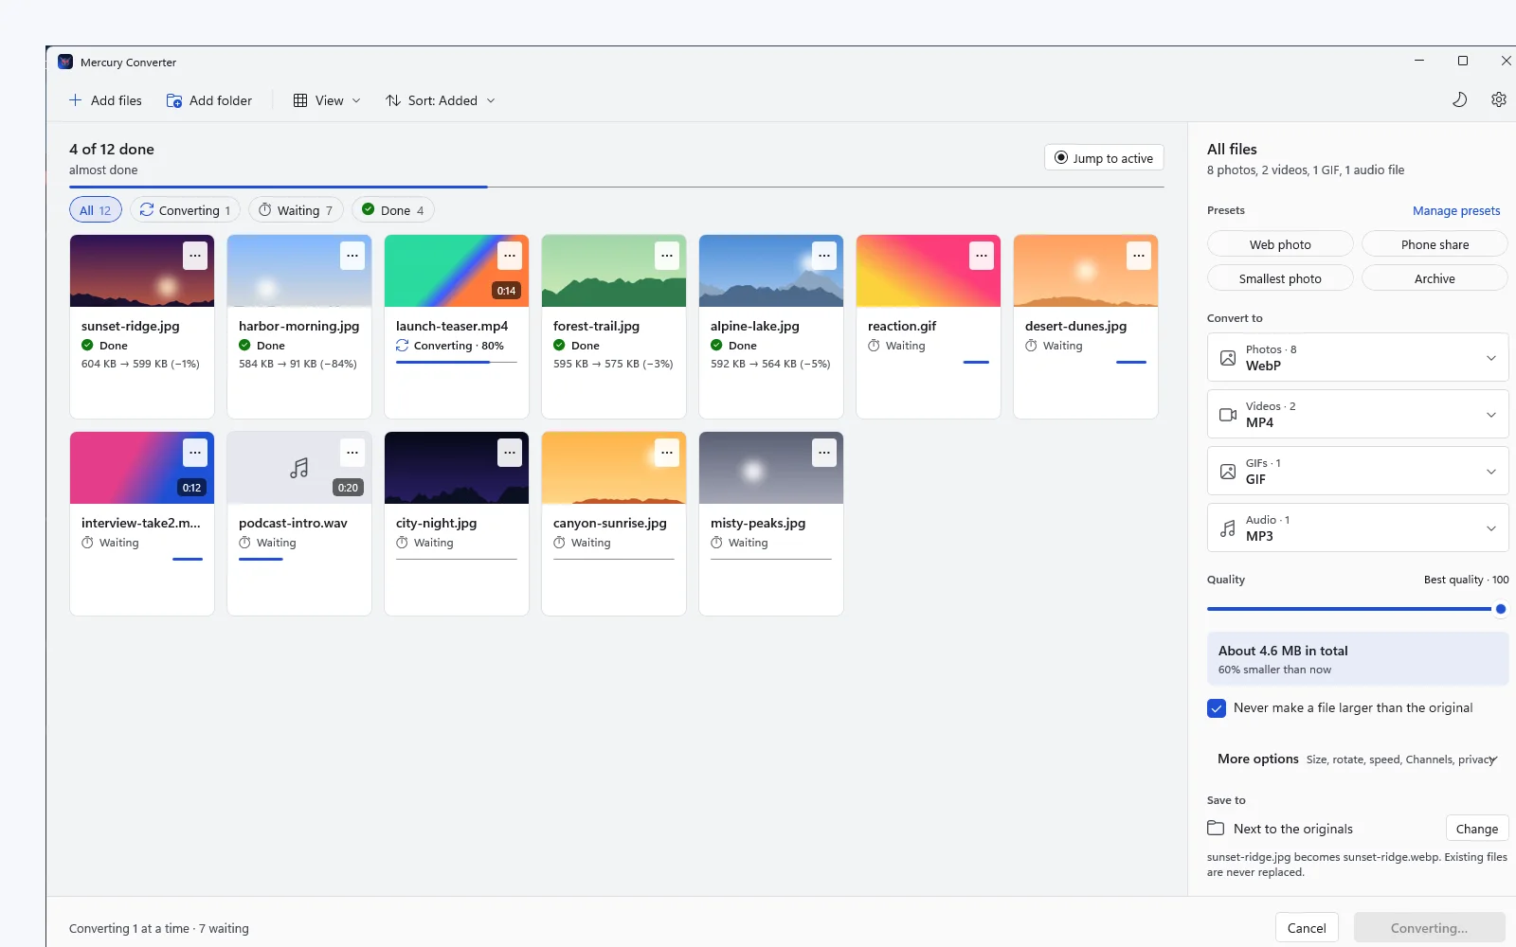1516x947 pixels.
Task: Toggle Never make a file larger checkbox
Action: (x=1217, y=708)
